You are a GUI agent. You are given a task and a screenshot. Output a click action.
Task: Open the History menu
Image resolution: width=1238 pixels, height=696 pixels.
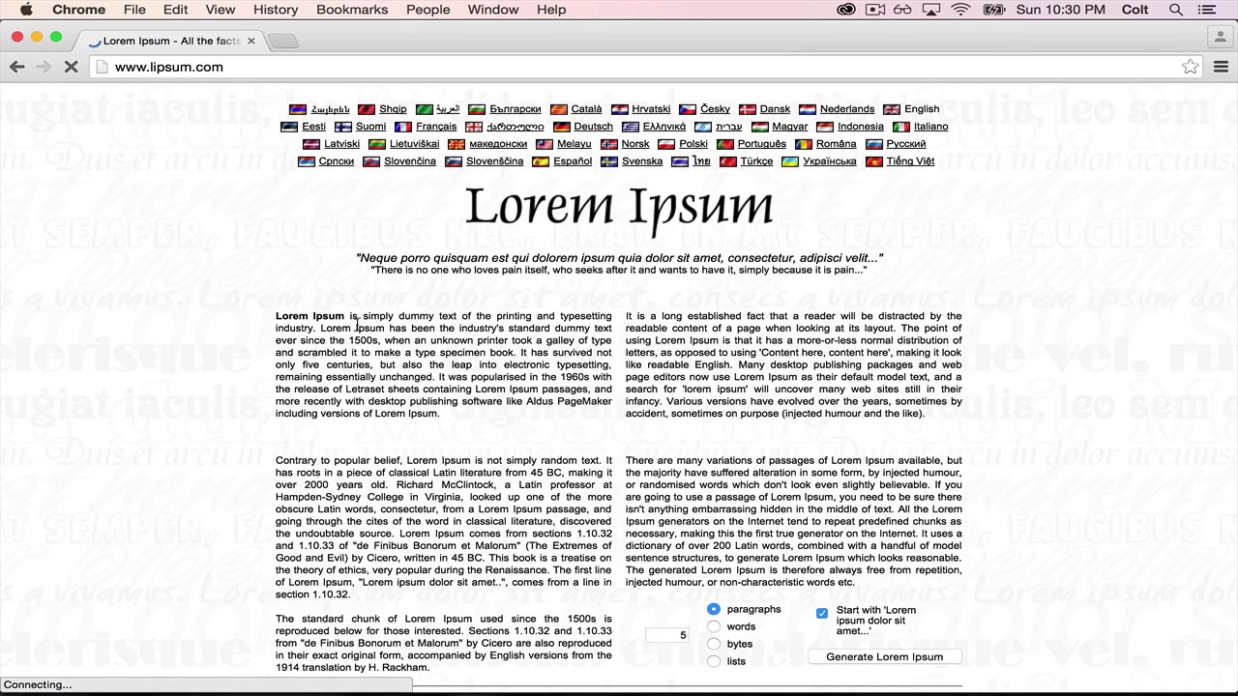click(x=276, y=10)
